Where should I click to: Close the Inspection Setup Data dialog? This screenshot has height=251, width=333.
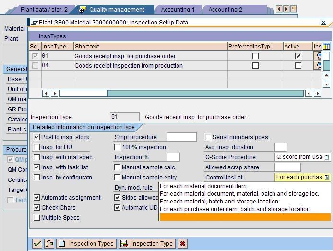323,22
